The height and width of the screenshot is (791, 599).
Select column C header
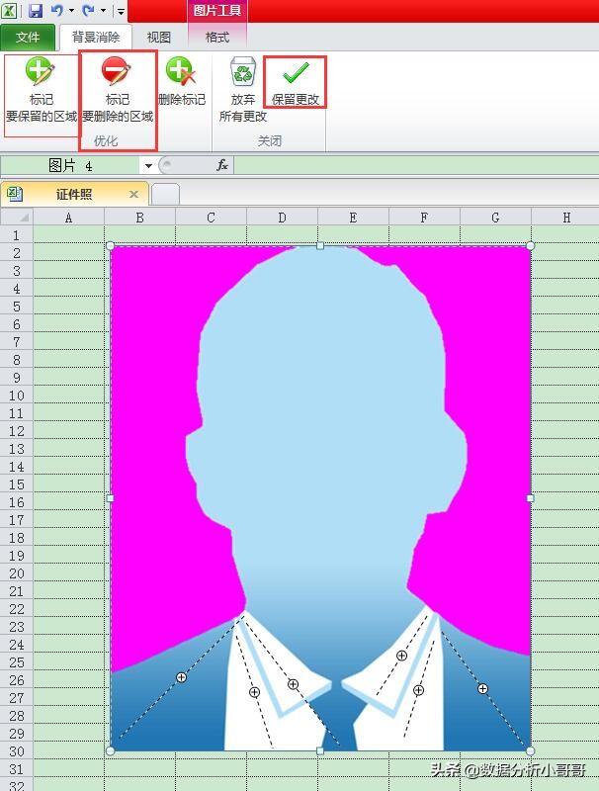(211, 218)
